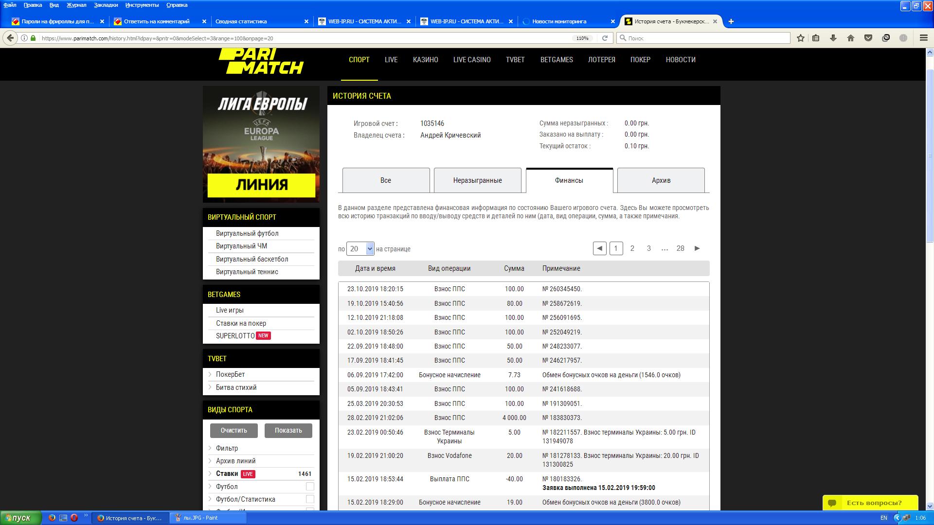Open the Виртуальный теннис link
The height and width of the screenshot is (525, 934).
(247, 272)
